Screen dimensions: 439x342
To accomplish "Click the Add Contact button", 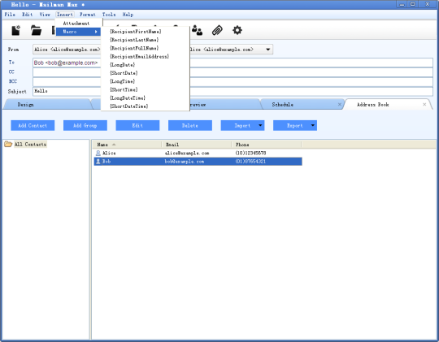I will coord(33,126).
